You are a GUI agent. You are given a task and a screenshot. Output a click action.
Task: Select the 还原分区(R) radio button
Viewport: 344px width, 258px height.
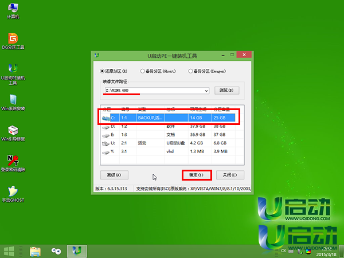tap(102, 71)
